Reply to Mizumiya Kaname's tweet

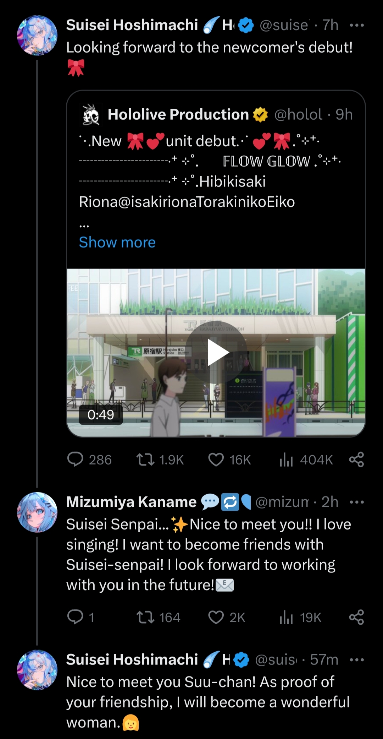pyautogui.click(x=75, y=617)
